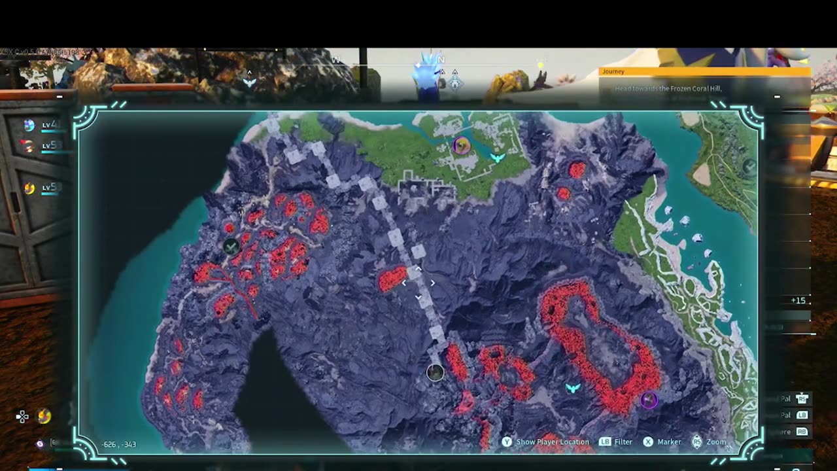837x471 pixels.
Task: Click the RS stick icon next to Zoom
Action: [x=697, y=442]
